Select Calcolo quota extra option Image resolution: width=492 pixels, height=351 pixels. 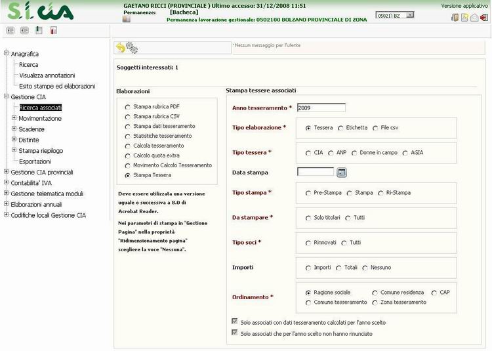pyautogui.click(x=127, y=156)
